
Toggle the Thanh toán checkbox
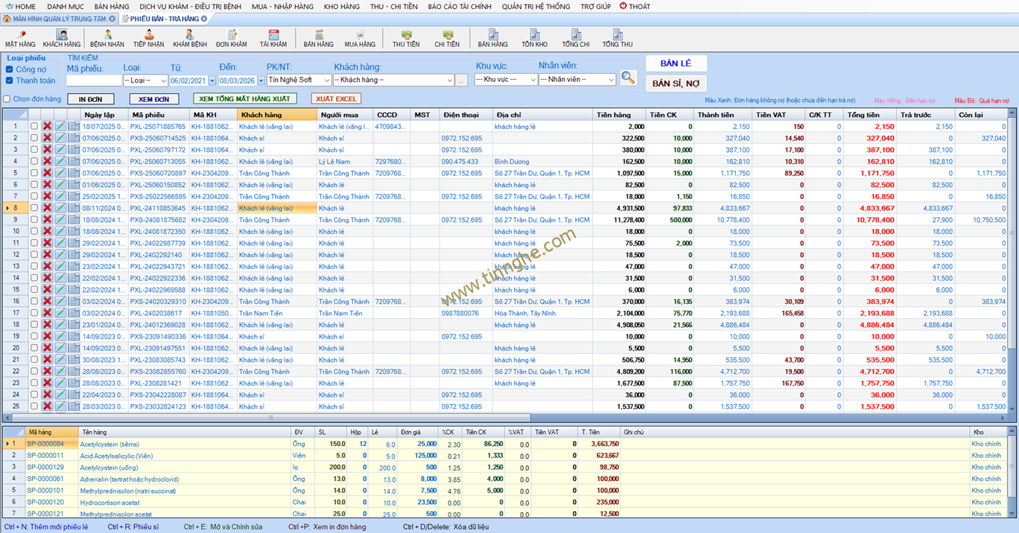pyautogui.click(x=10, y=81)
